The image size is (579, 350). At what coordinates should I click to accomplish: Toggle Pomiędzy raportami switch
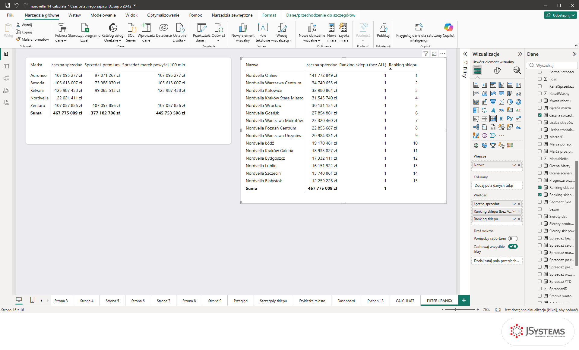tap(513, 239)
